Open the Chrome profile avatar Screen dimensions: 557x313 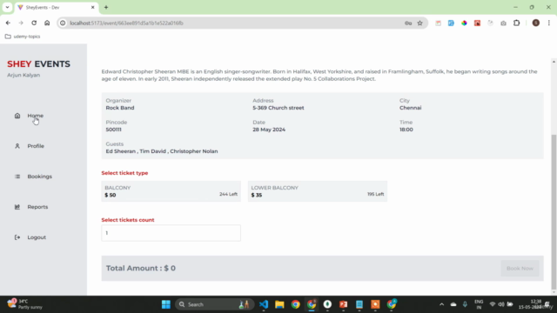[536, 23]
